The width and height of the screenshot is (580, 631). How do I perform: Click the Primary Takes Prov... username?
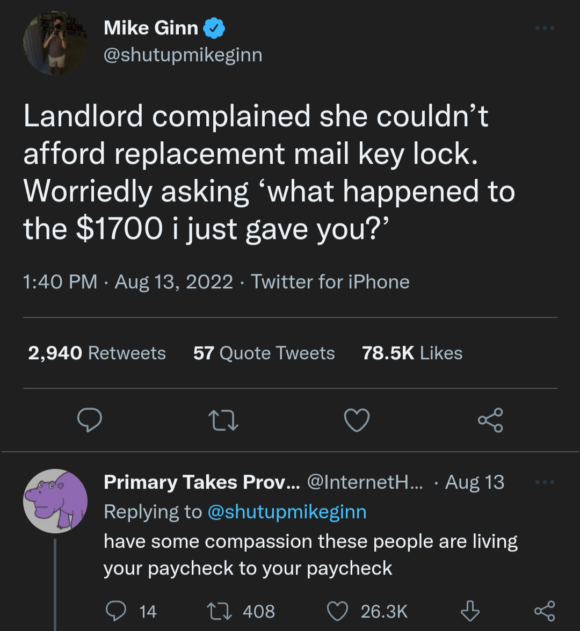pos(202,482)
